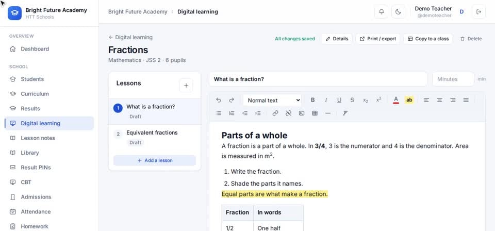Image resolution: width=495 pixels, height=231 pixels.
Task: Select lesson Equivalent fractions
Action: tap(155, 137)
